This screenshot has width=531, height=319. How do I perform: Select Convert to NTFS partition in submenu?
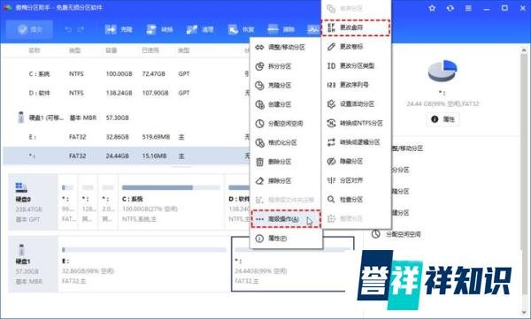[356, 123]
